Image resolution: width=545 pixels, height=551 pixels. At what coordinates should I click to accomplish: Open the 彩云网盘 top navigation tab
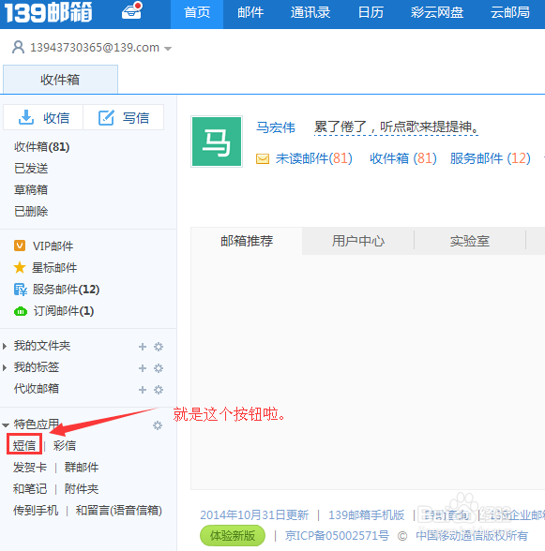click(x=437, y=13)
